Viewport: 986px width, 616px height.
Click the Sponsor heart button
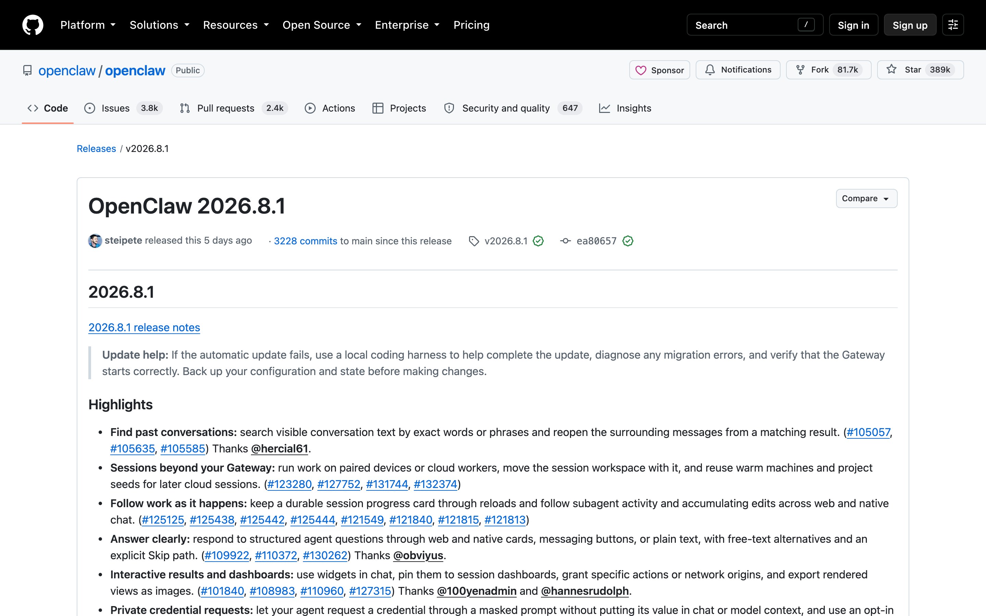[659, 70]
